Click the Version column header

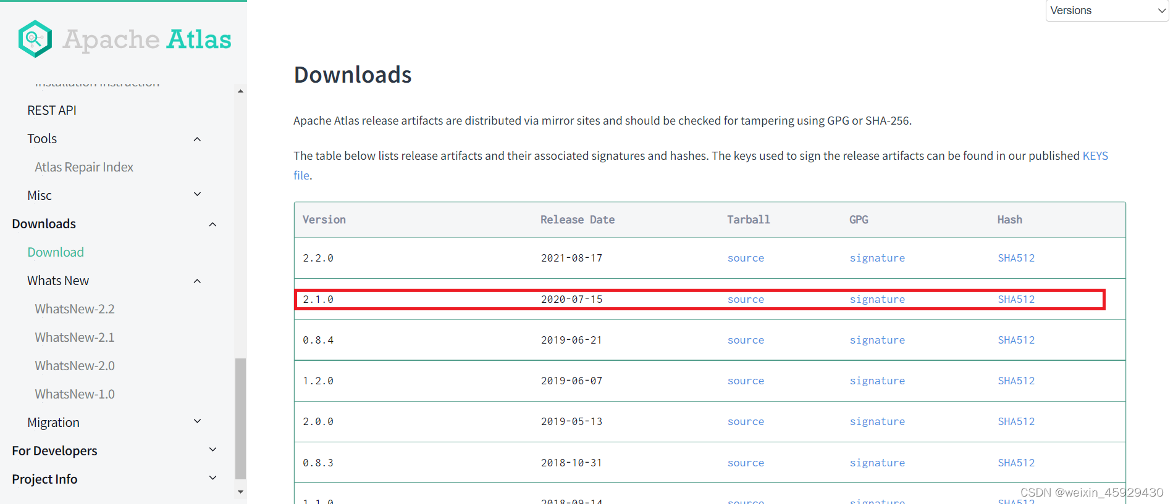[324, 220]
